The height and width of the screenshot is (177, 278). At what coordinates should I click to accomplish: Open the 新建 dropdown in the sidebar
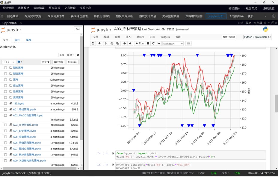tap(69, 55)
